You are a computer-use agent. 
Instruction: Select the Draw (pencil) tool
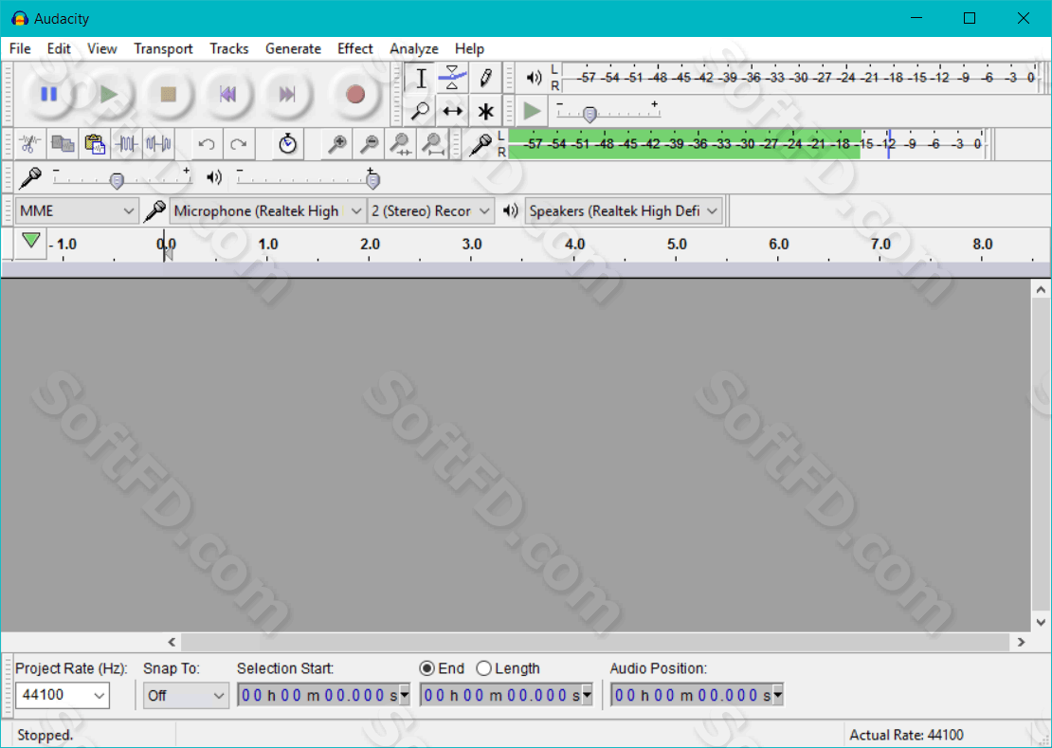pyautogui.click(x=485, y=78)
